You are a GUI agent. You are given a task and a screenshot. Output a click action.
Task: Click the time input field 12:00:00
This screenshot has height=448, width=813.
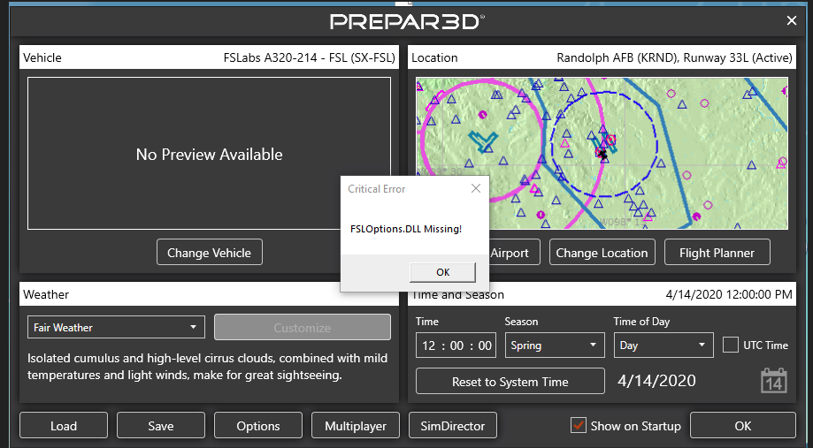coord(456,345)
